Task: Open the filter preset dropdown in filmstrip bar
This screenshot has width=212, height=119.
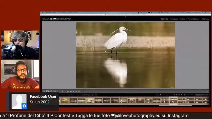Action: (x=201, y=95)
